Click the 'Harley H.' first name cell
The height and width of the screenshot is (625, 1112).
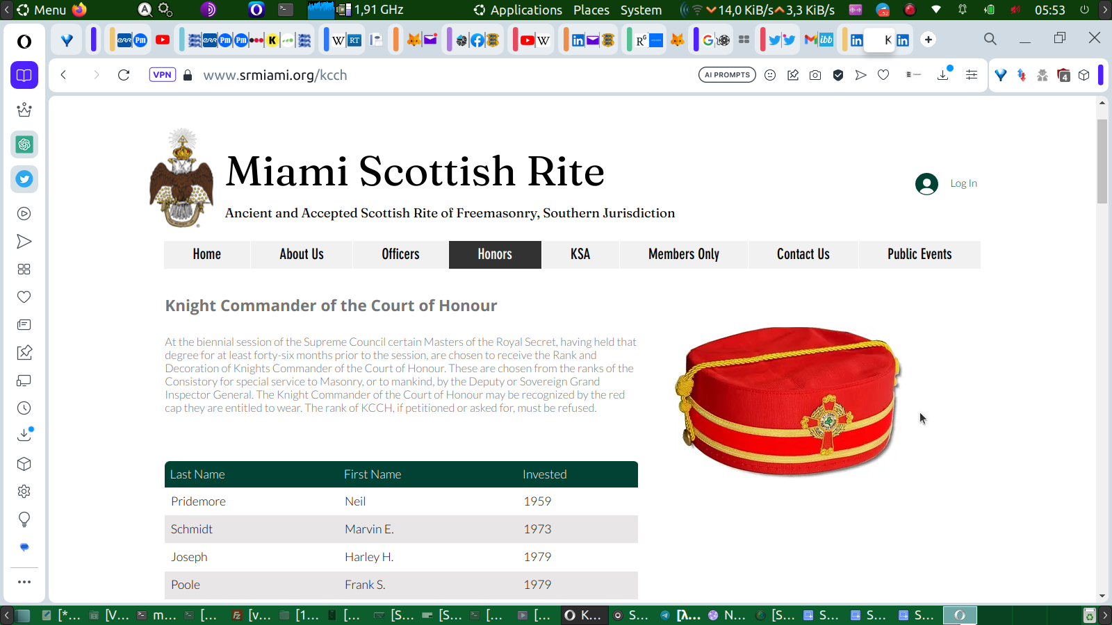tap(369, 557)
